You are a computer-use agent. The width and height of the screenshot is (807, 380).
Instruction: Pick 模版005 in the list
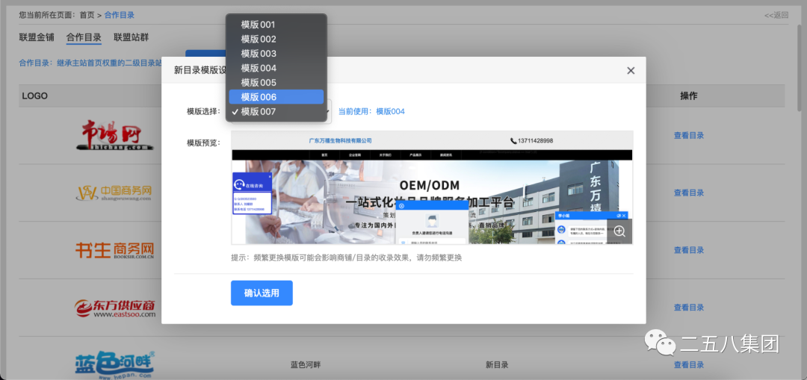[x=276, y=82]
